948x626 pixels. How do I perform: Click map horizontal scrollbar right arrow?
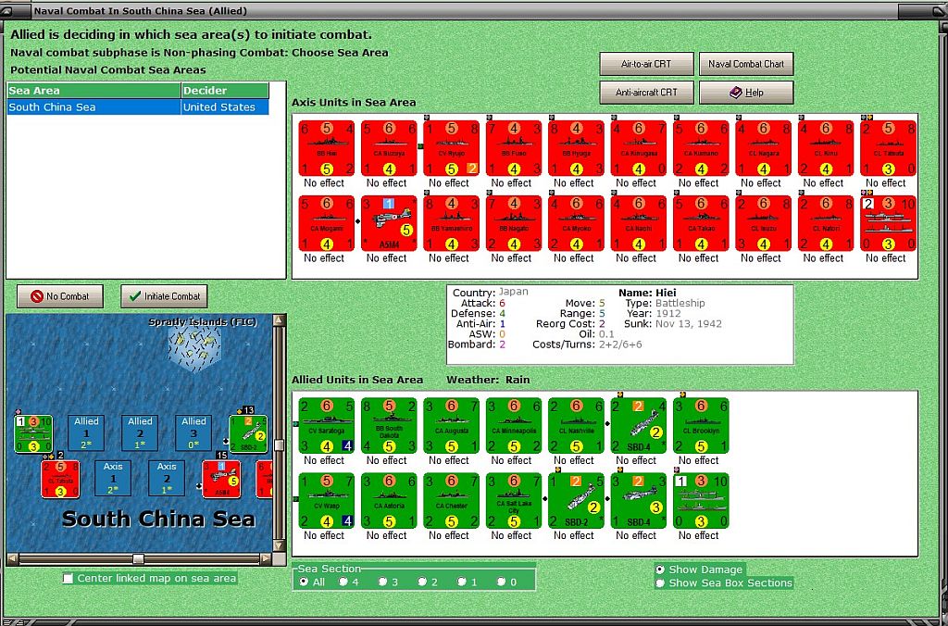[266, 559]
